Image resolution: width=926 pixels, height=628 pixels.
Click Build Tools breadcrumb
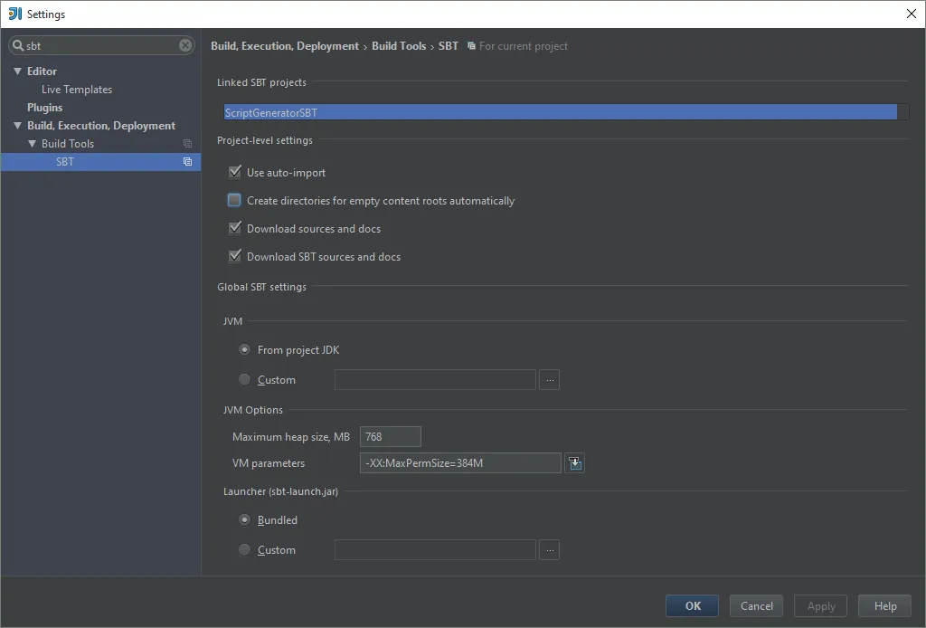coord(399,46)
